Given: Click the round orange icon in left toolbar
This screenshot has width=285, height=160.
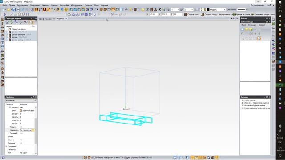Looking at the screenshot, I should [2, 68].
